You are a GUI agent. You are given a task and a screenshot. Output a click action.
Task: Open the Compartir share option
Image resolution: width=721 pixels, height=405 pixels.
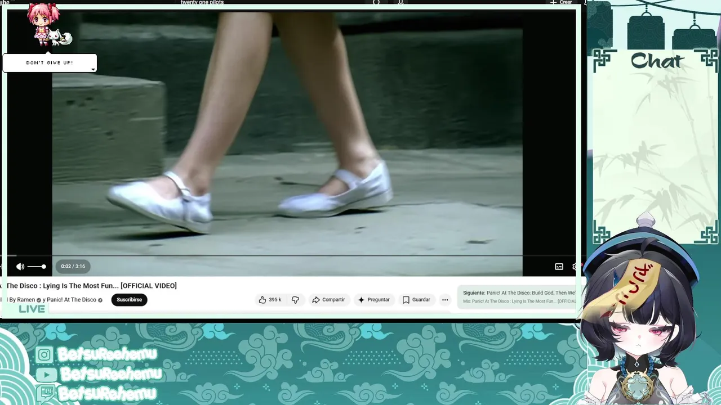328,300
